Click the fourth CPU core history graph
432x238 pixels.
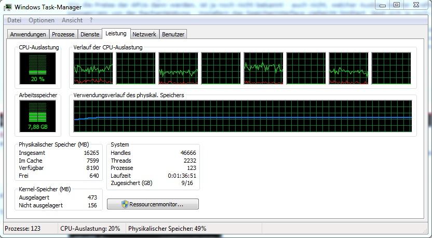pos(221,68)
